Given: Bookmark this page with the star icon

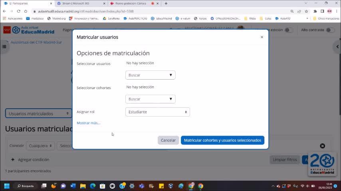Looking at the screenshot, I should (x=306, y=11).
